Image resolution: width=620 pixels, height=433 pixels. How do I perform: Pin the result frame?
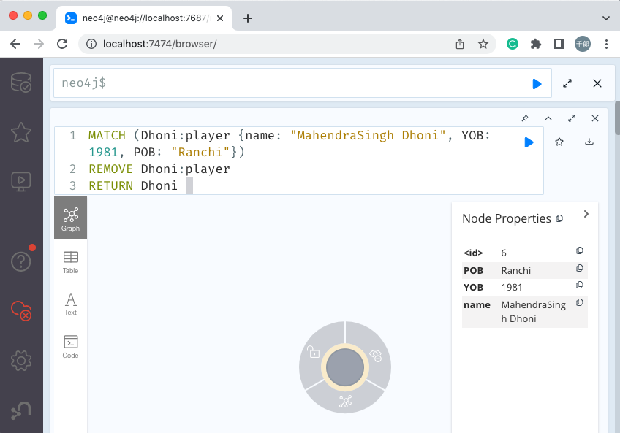[x=525, y=118]
